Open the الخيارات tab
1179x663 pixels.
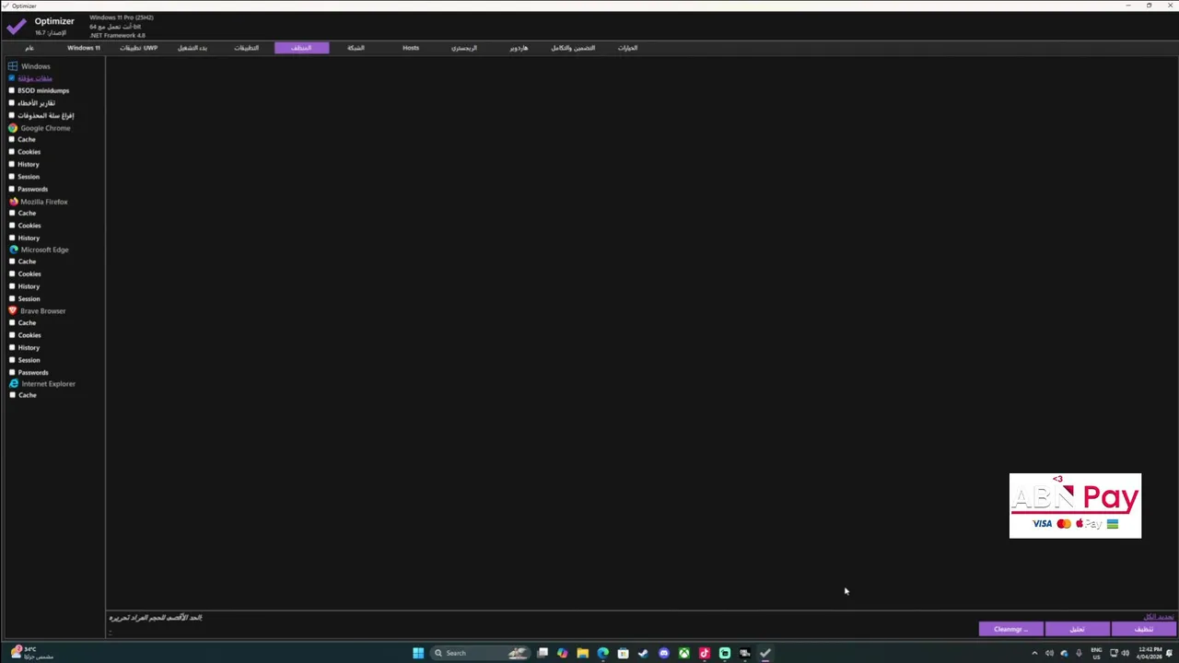click(627, 48)
